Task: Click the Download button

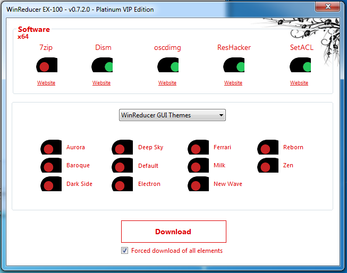Action: [x=174, y=232]
